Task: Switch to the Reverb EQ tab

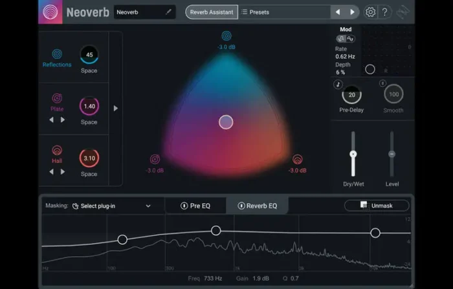Action: point(258,206)
